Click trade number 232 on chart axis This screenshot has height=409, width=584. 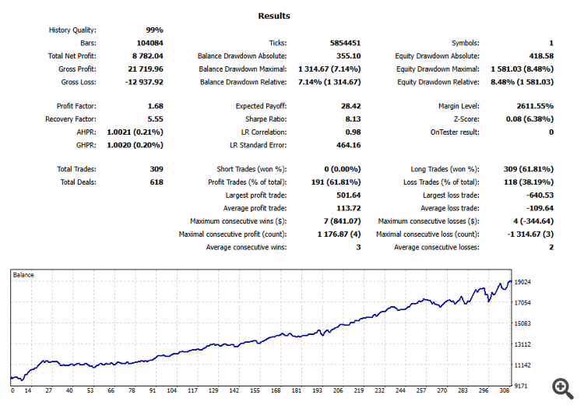[379, 391]
